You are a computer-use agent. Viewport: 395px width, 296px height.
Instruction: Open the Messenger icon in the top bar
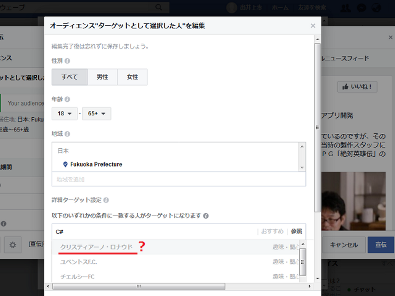362,8
